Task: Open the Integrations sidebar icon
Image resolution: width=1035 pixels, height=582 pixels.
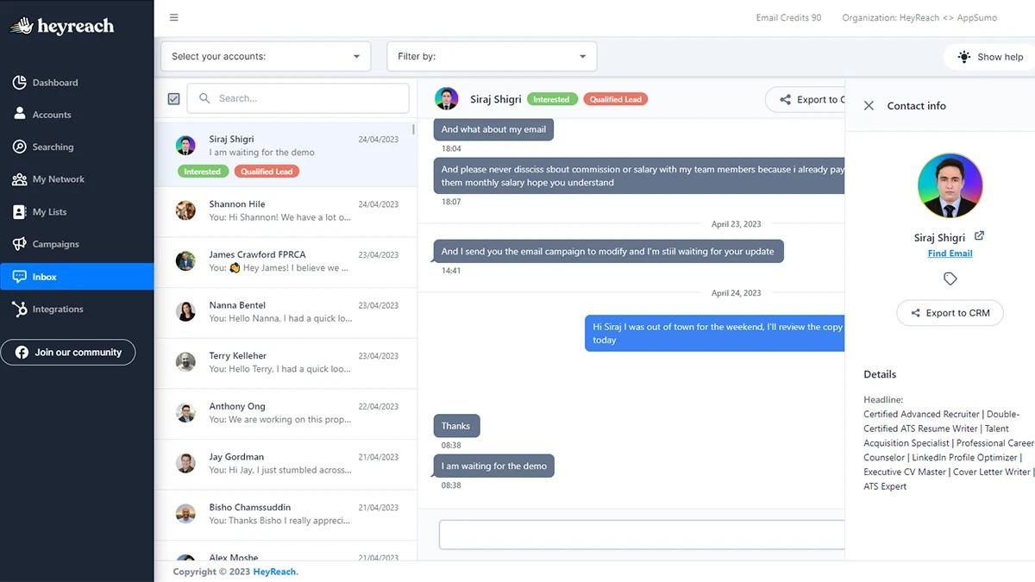Action: 19,309
